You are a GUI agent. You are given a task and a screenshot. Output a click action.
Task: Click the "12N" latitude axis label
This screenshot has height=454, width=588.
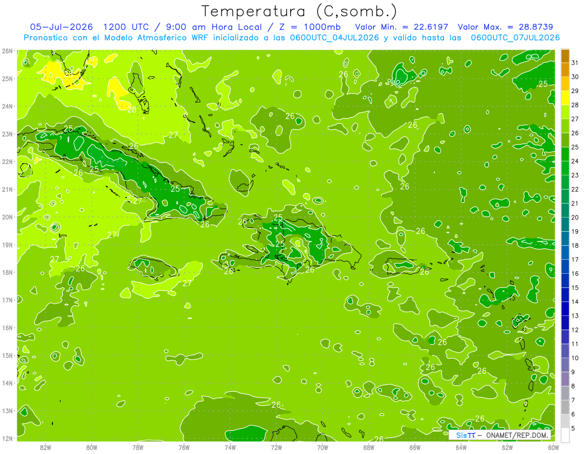[7, 438]
